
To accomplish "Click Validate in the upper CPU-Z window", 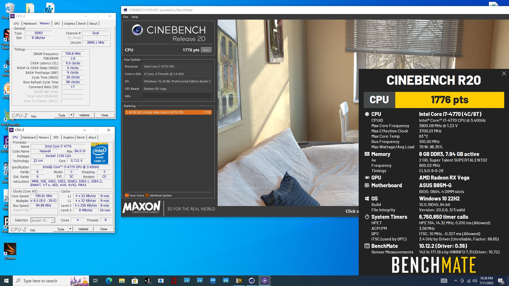I will 84,115.
